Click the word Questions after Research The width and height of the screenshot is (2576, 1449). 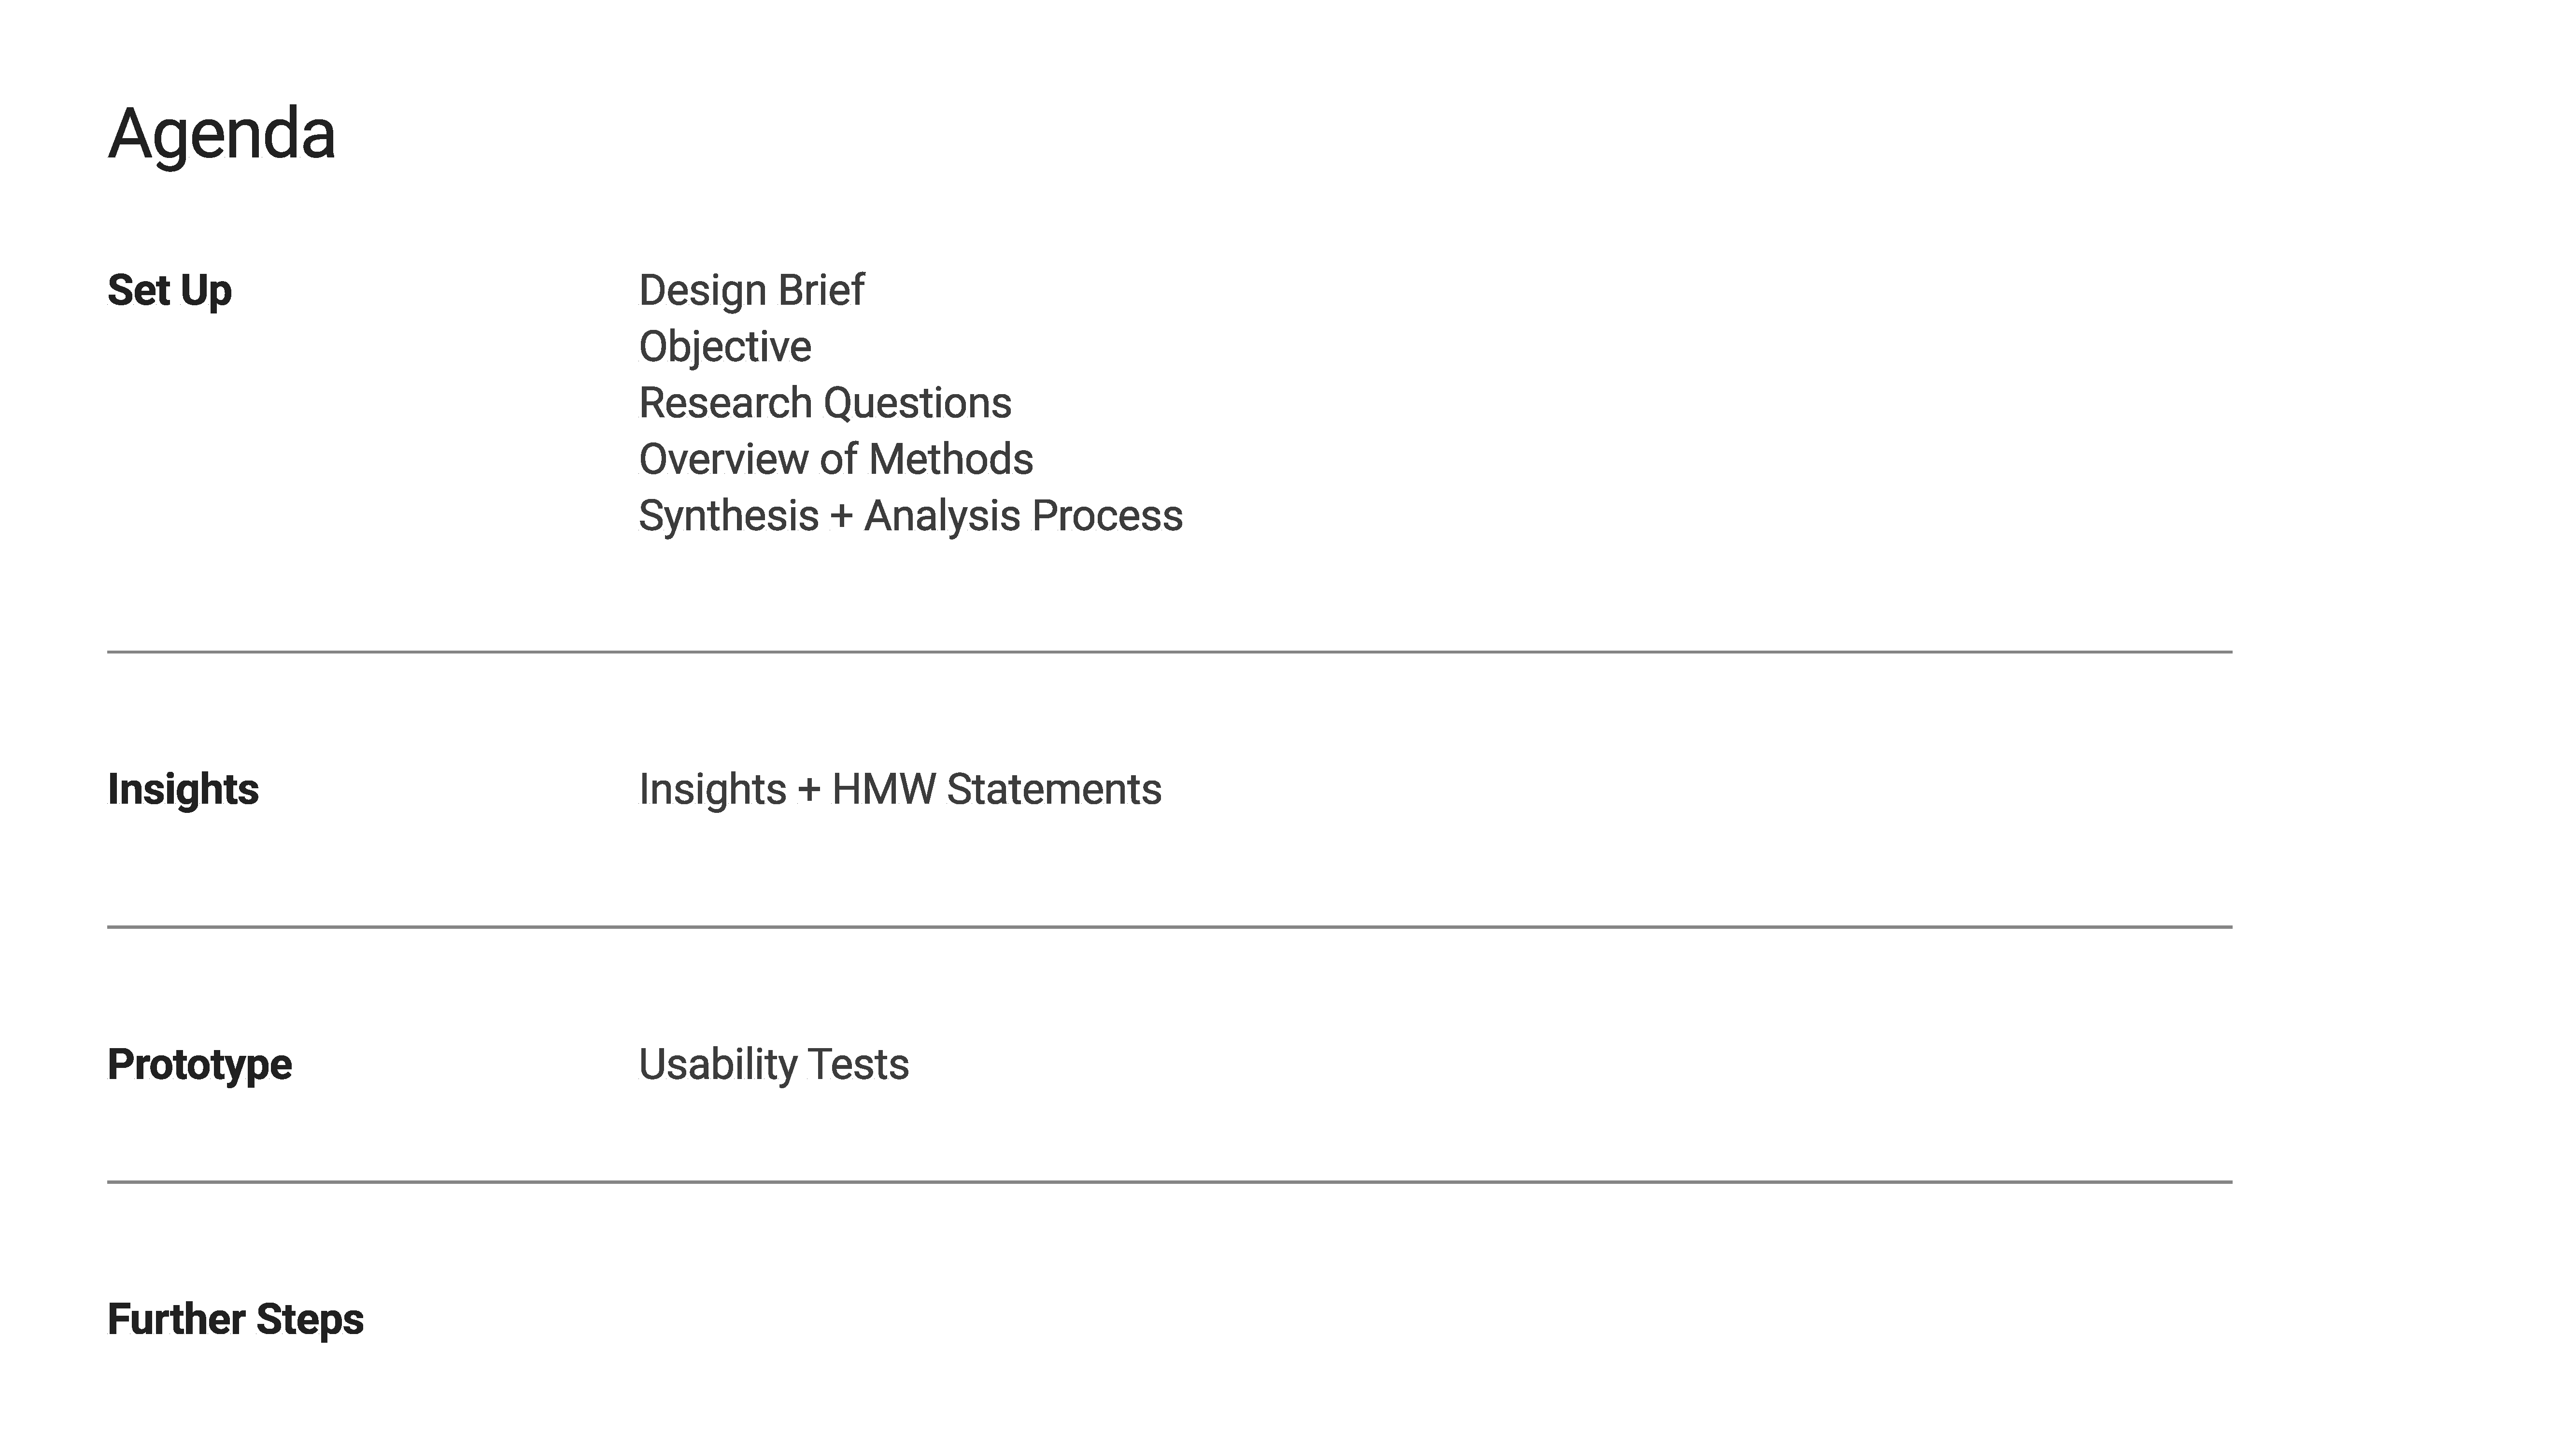point(917,403)
